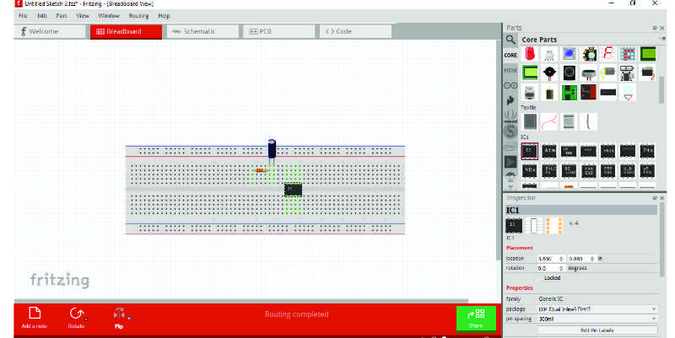Open the pin spacing dropdown
675x338 pixels.
coord(597,319)
